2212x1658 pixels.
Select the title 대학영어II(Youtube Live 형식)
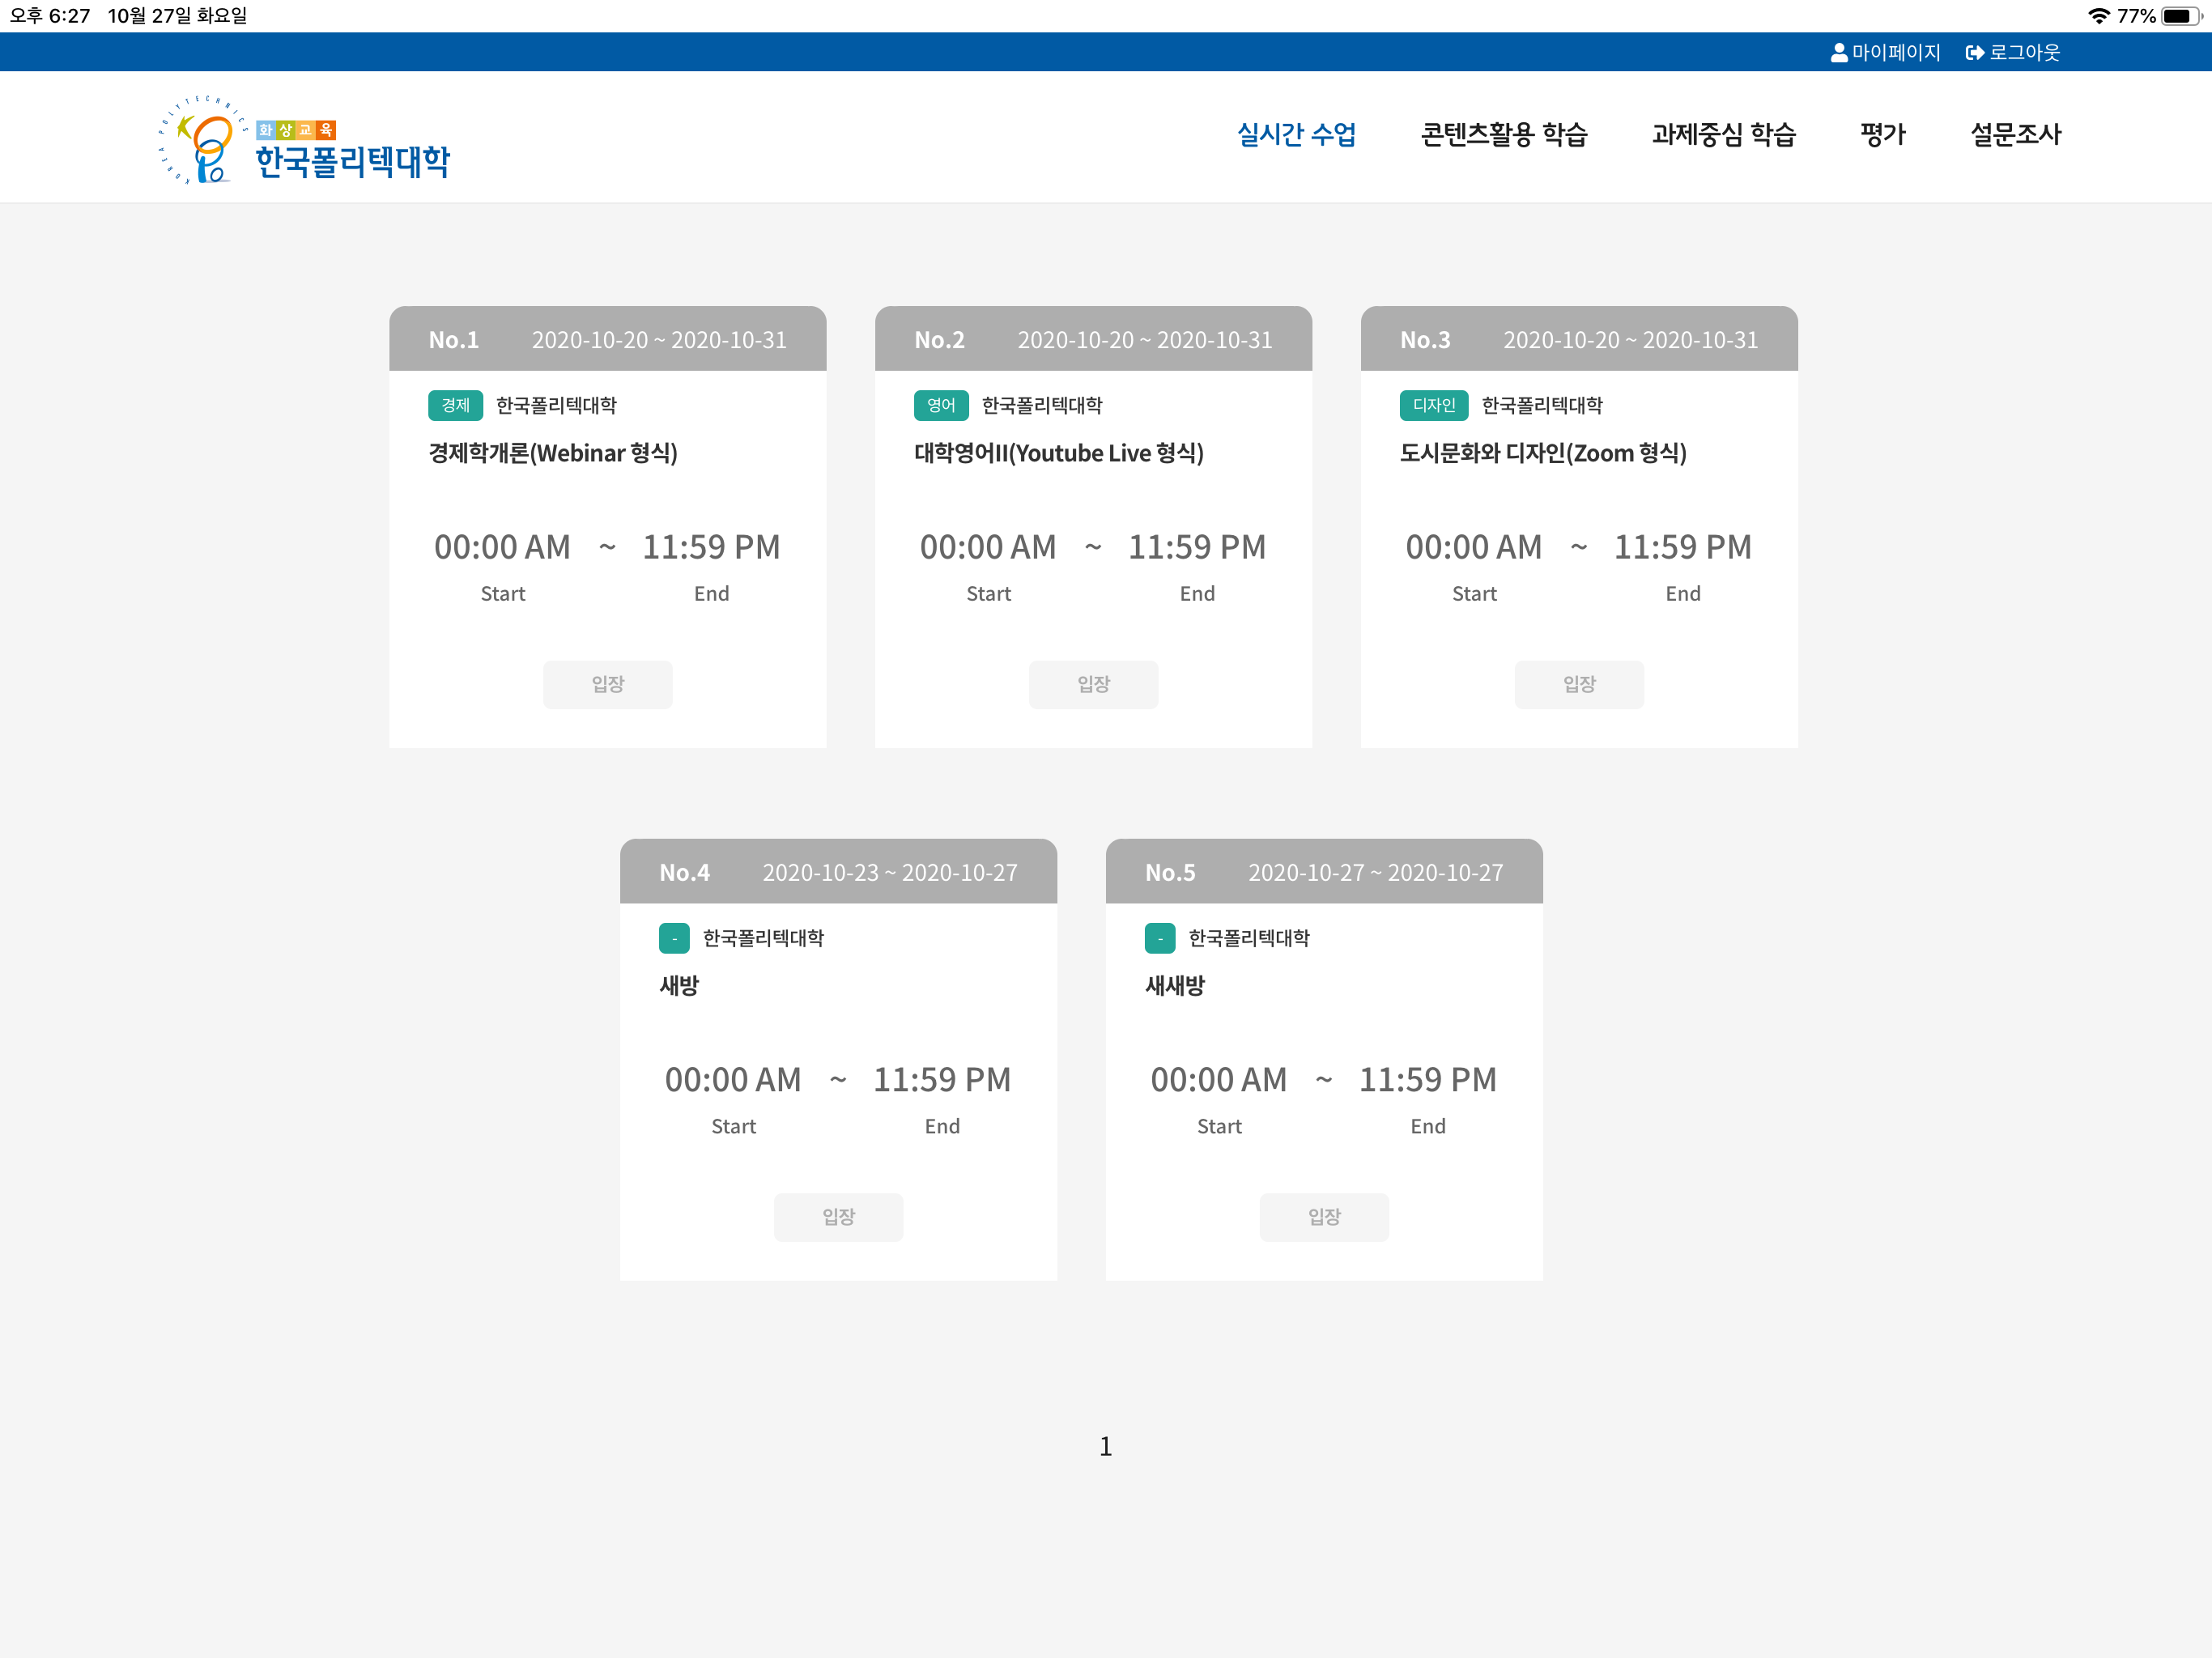point(1059,453)
